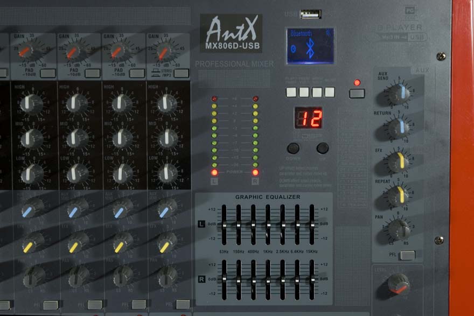Toggle the PFL button in the AUX section

(x=408, y=255)
